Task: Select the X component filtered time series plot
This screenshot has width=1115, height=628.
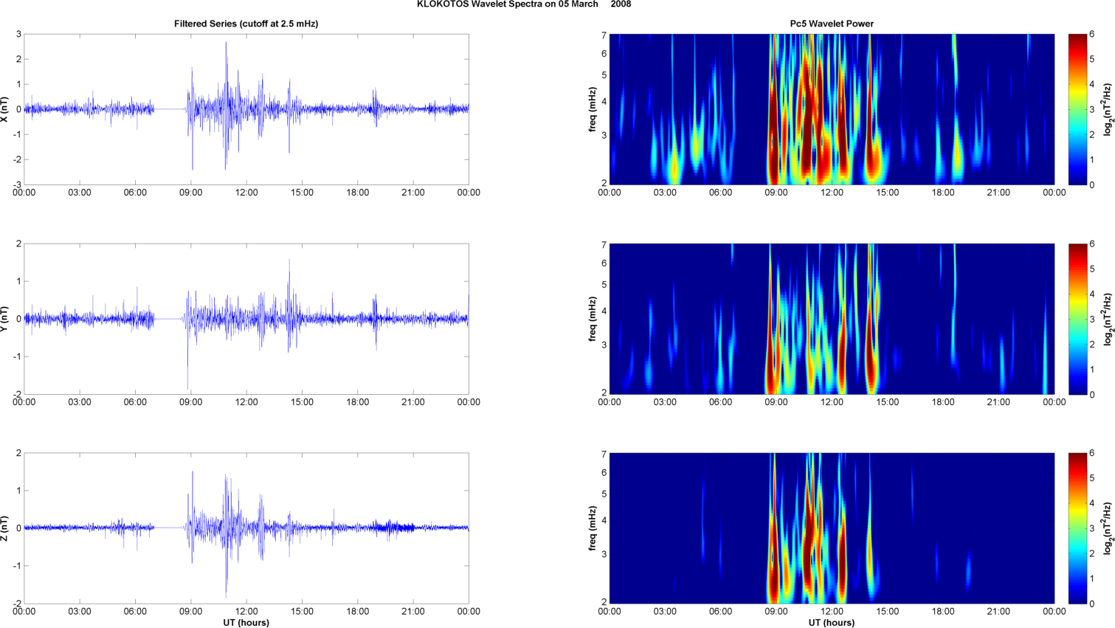Action: tap(246, 109)
